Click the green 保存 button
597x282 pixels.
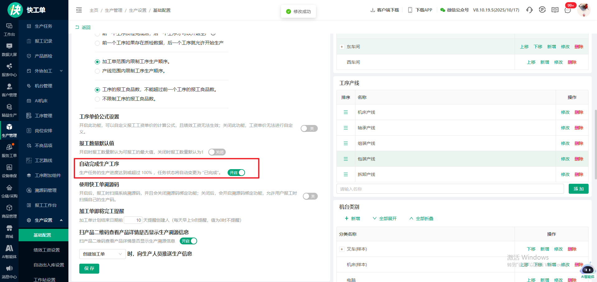(89, 268)
